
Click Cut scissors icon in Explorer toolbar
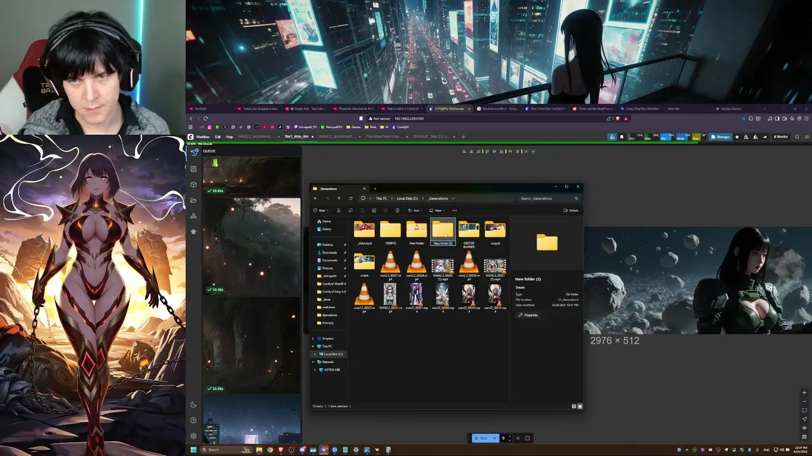(x=338, y=210)
